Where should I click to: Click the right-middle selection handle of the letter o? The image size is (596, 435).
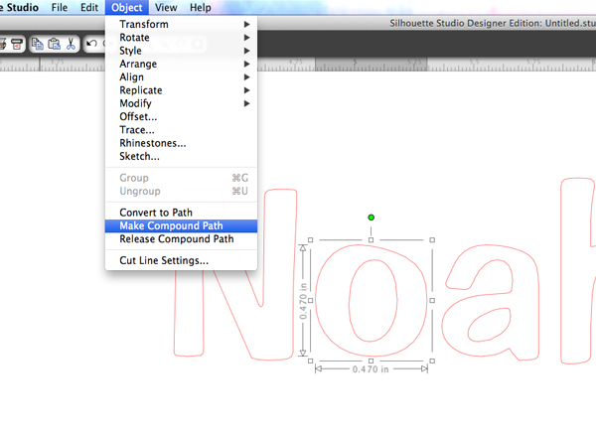point(432,301)
